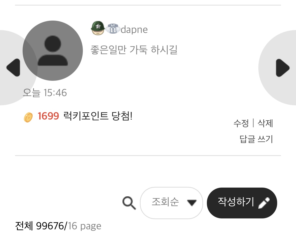Click the 오늘 15:46 timestamp

45,93
